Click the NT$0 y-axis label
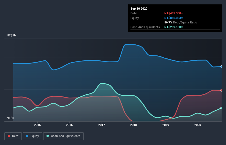Screen dimensions: 226x145 10,118
